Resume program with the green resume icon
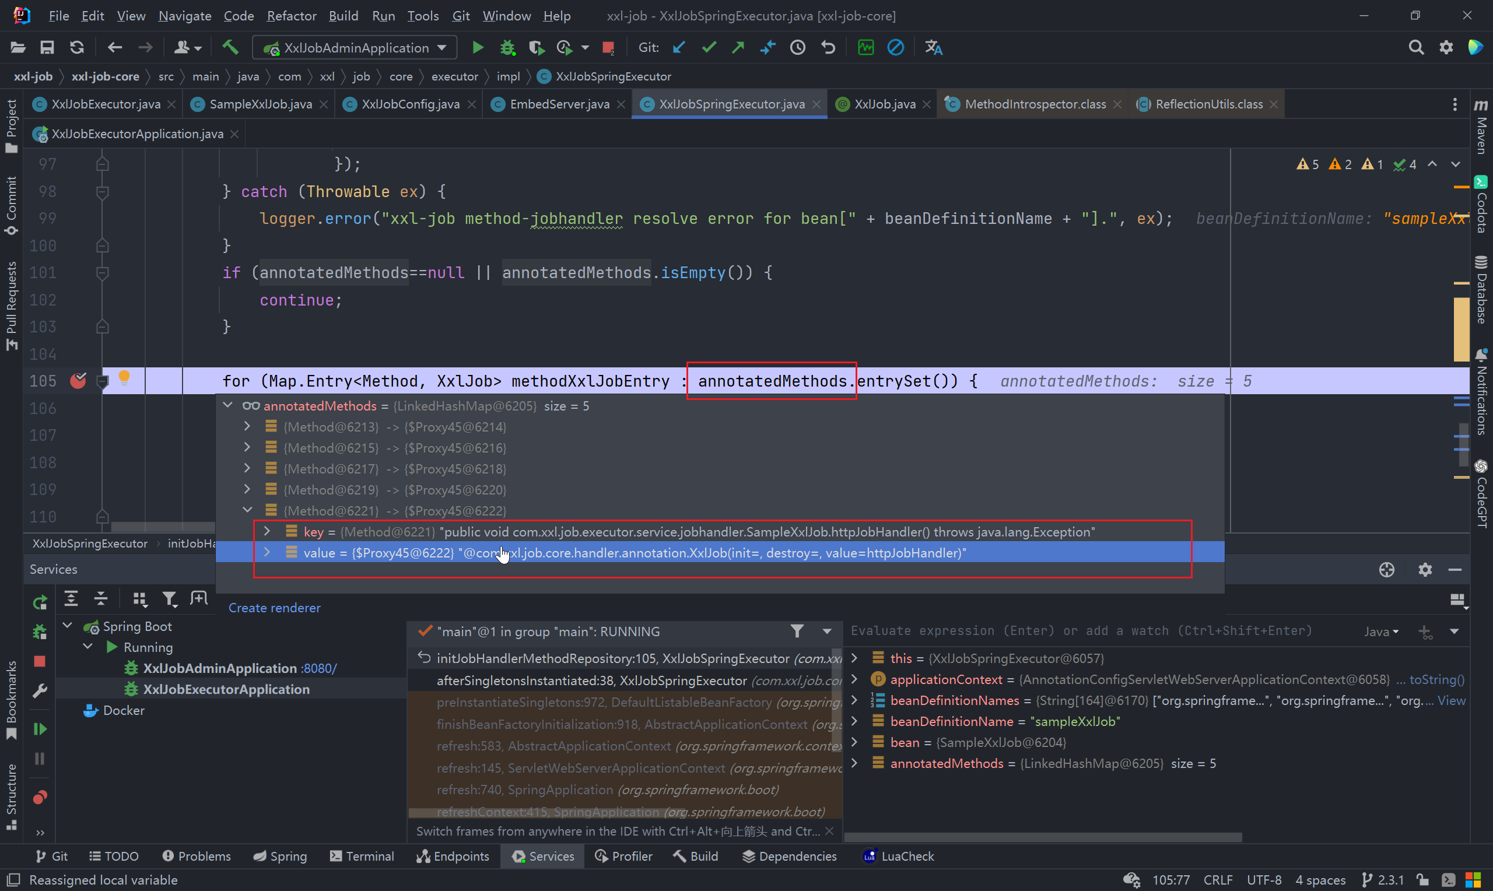Image resolution: width=1493 pixels, height=891 pixels. click(40, 729)
